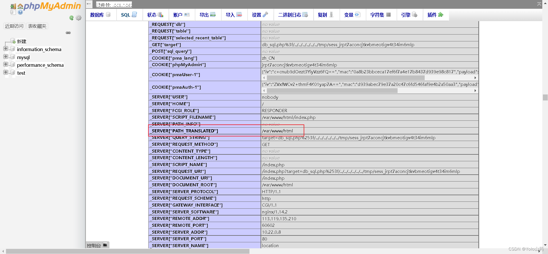This screenshot has height=254, width=548.
Task: Click the link-with-main-panel chain icon
Action: click(68, 33)
